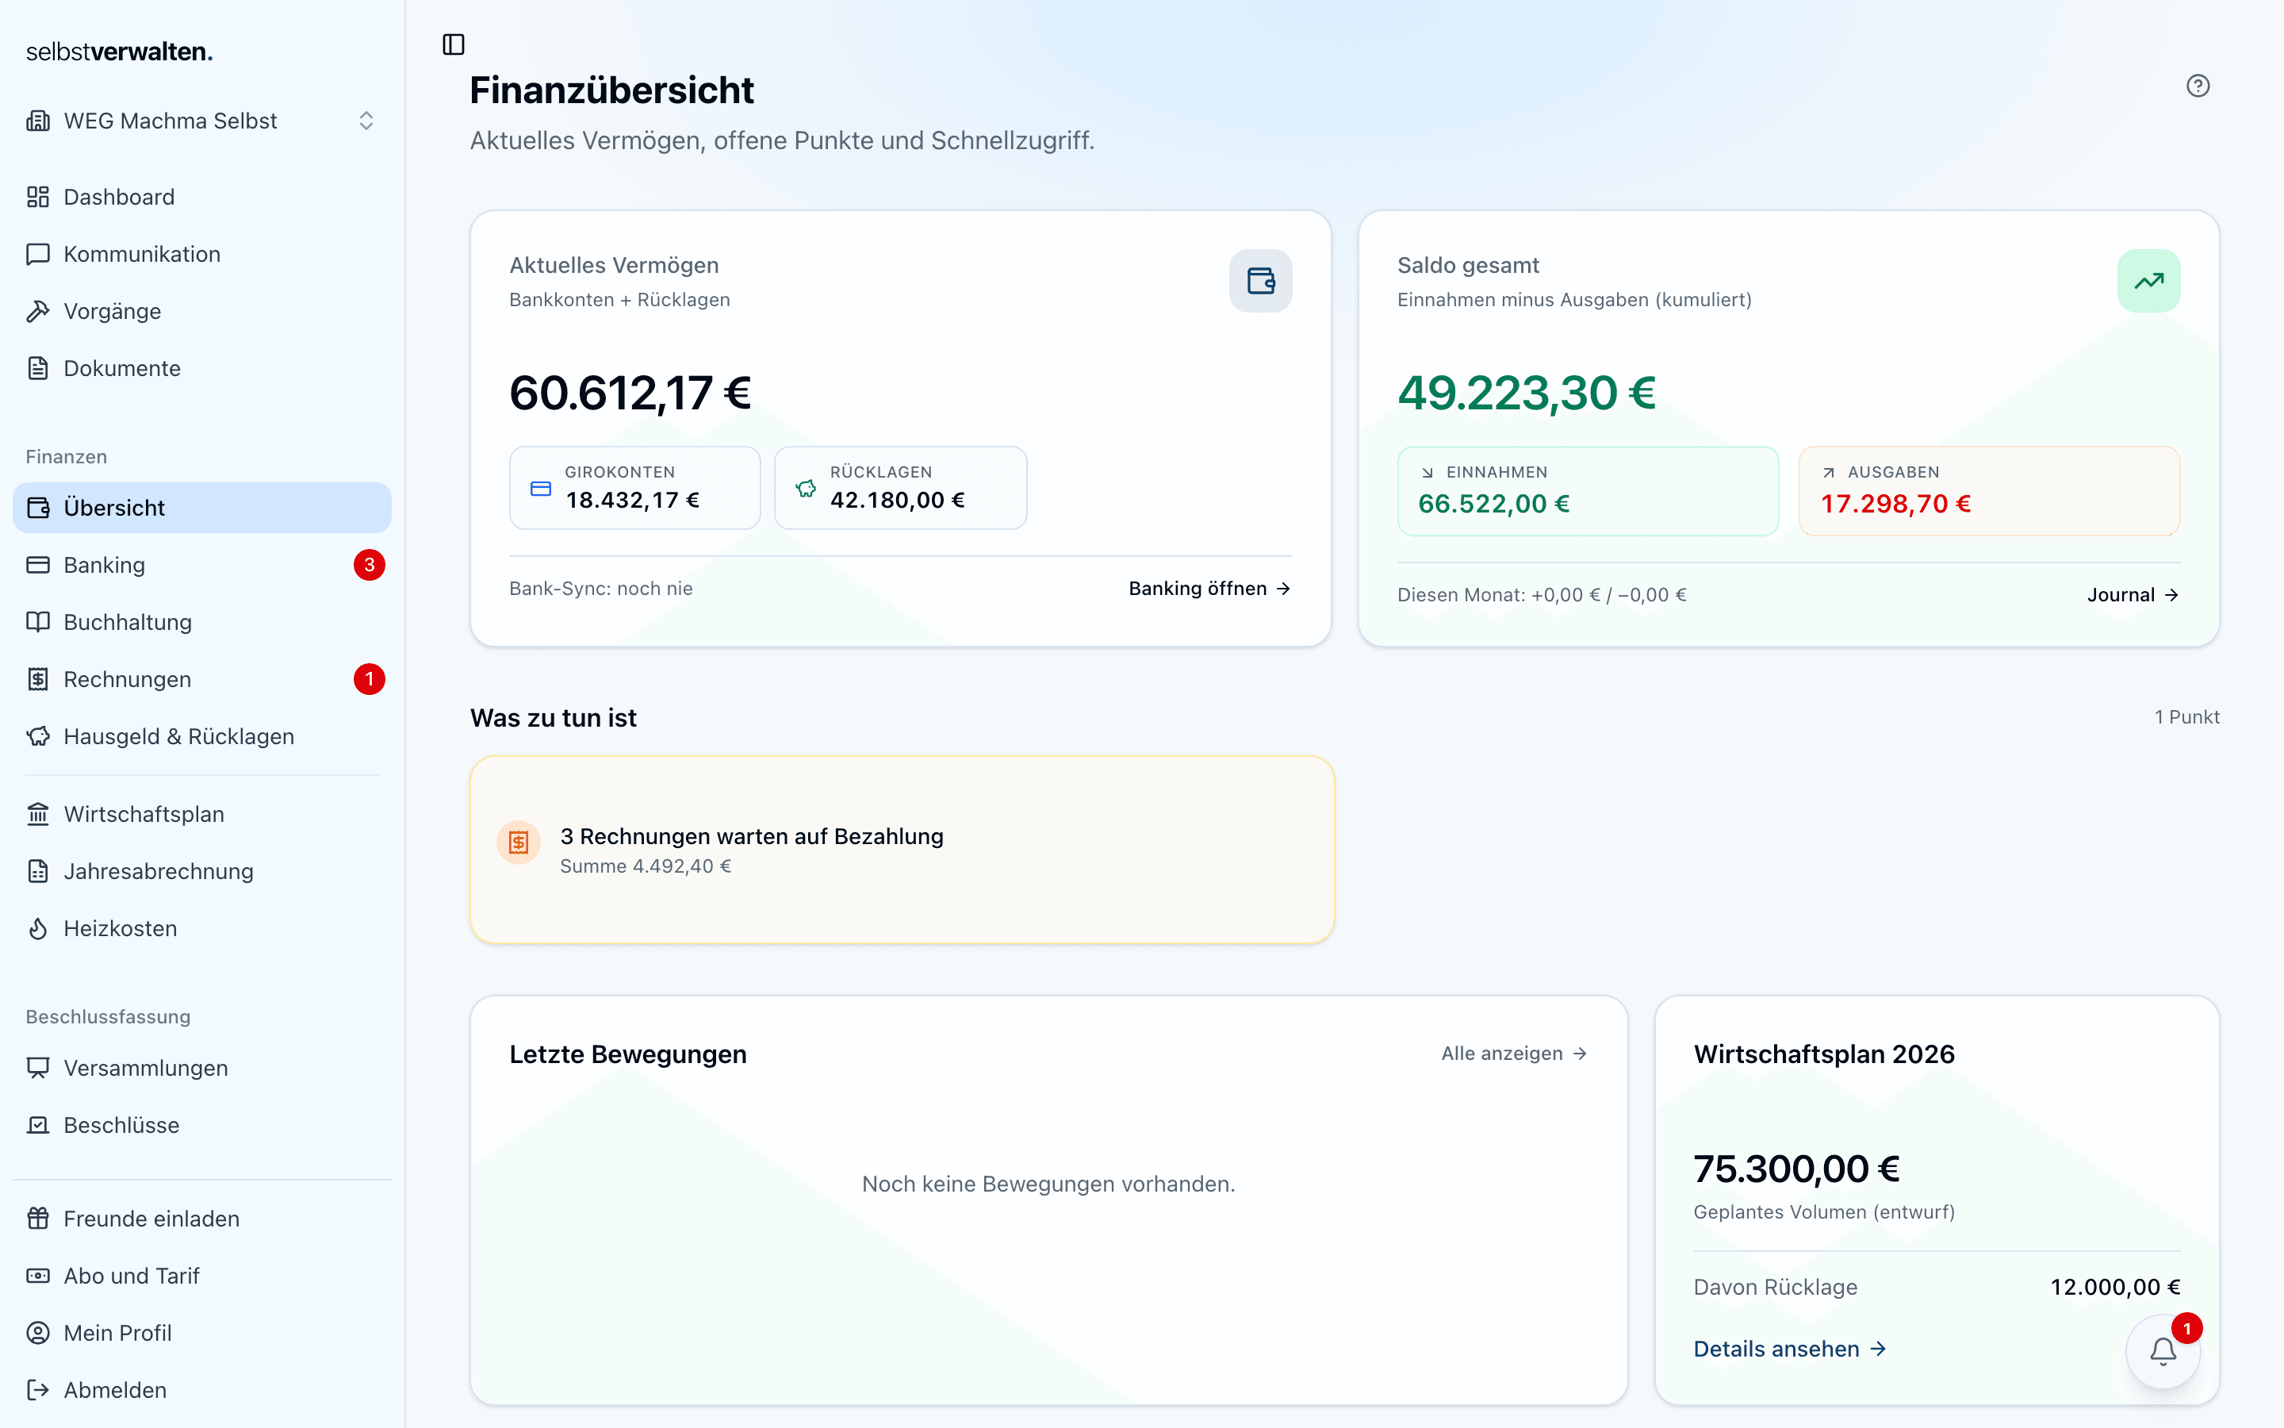Toggle the sidebar panel icon
Viewport: 2284px width, 1428px height.
click(453, 44)
